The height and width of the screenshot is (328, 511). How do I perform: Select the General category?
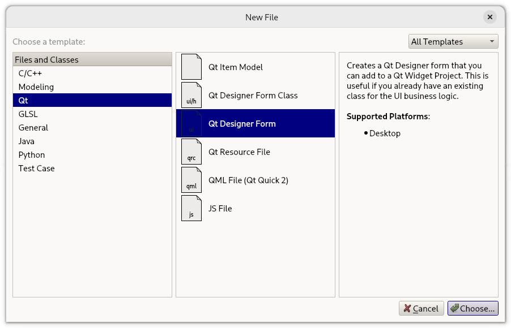92,128
